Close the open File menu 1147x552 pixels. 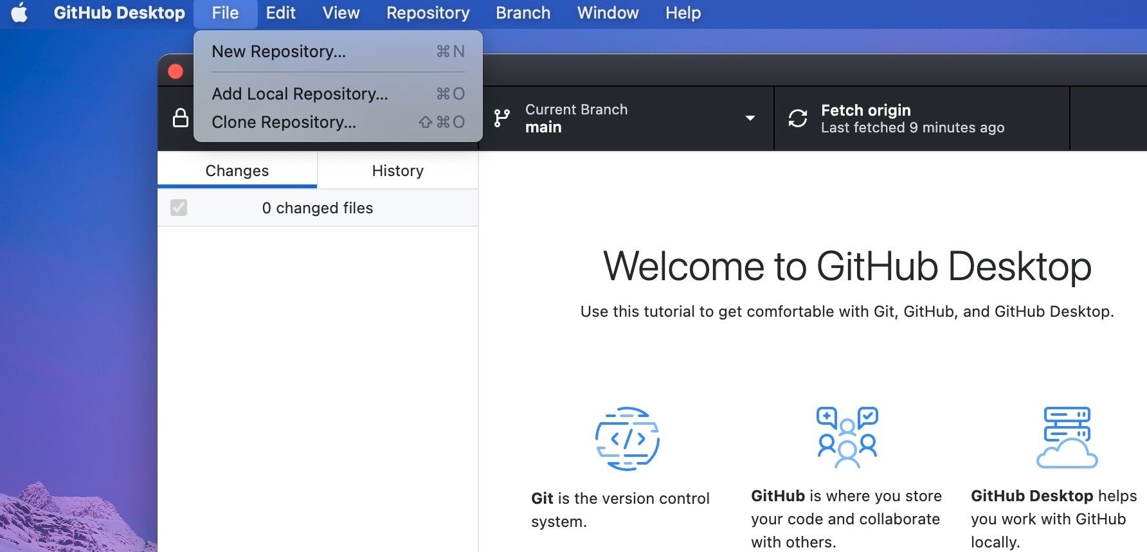(225, 13)
